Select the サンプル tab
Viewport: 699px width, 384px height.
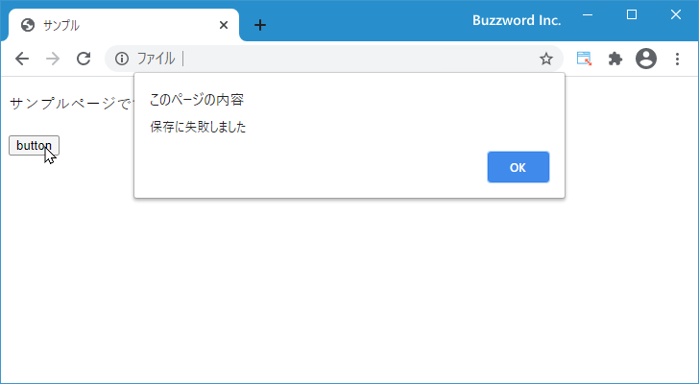point(124,25)
